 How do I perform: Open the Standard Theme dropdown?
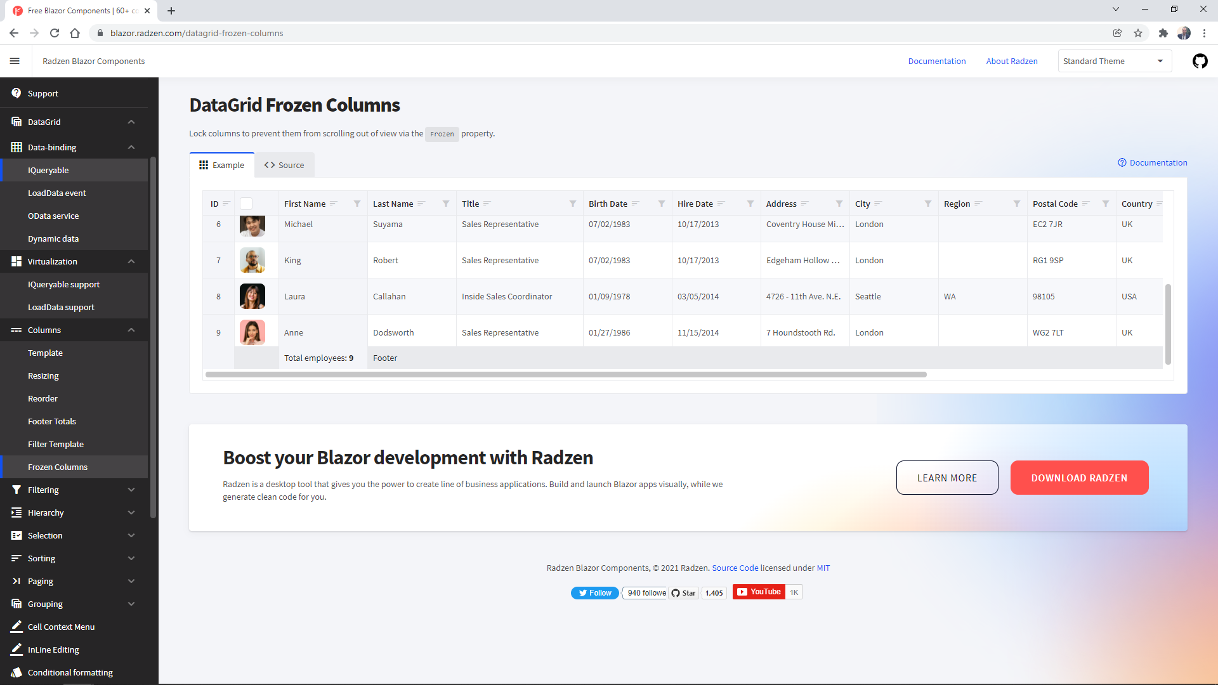click(1115, 61)
